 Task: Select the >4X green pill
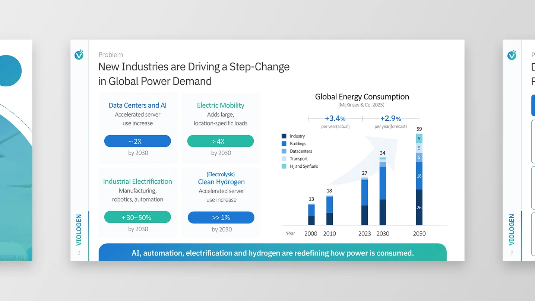[x=221, y=141]
